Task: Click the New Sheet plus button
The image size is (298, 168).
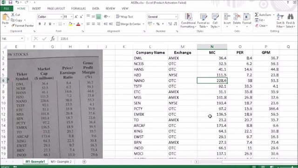Action: [84, 162]
